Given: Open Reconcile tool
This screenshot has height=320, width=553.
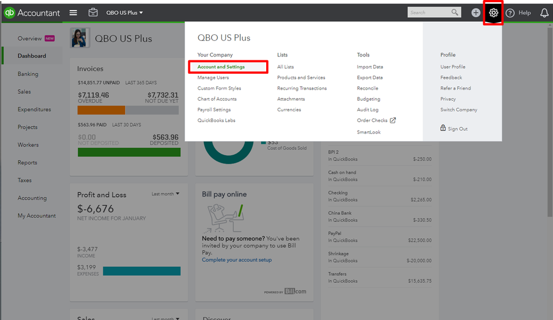Looking at the screenshot, I should [367, 88].
